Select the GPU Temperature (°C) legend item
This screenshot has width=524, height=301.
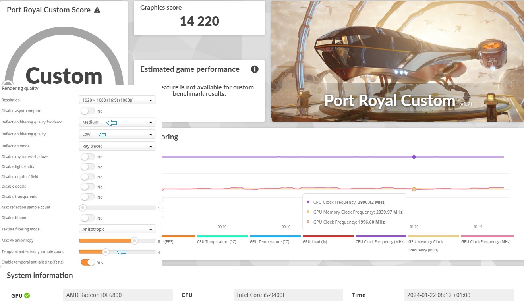click(275, 239)
